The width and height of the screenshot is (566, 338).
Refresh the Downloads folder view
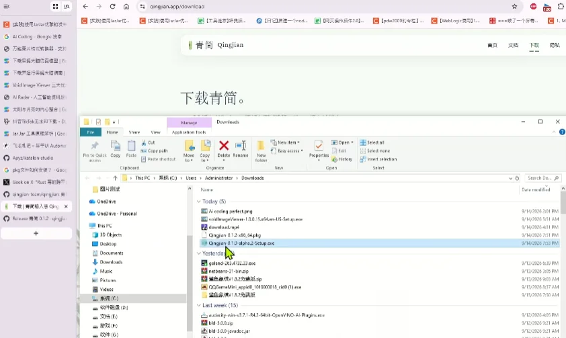[x=517, y=178]
